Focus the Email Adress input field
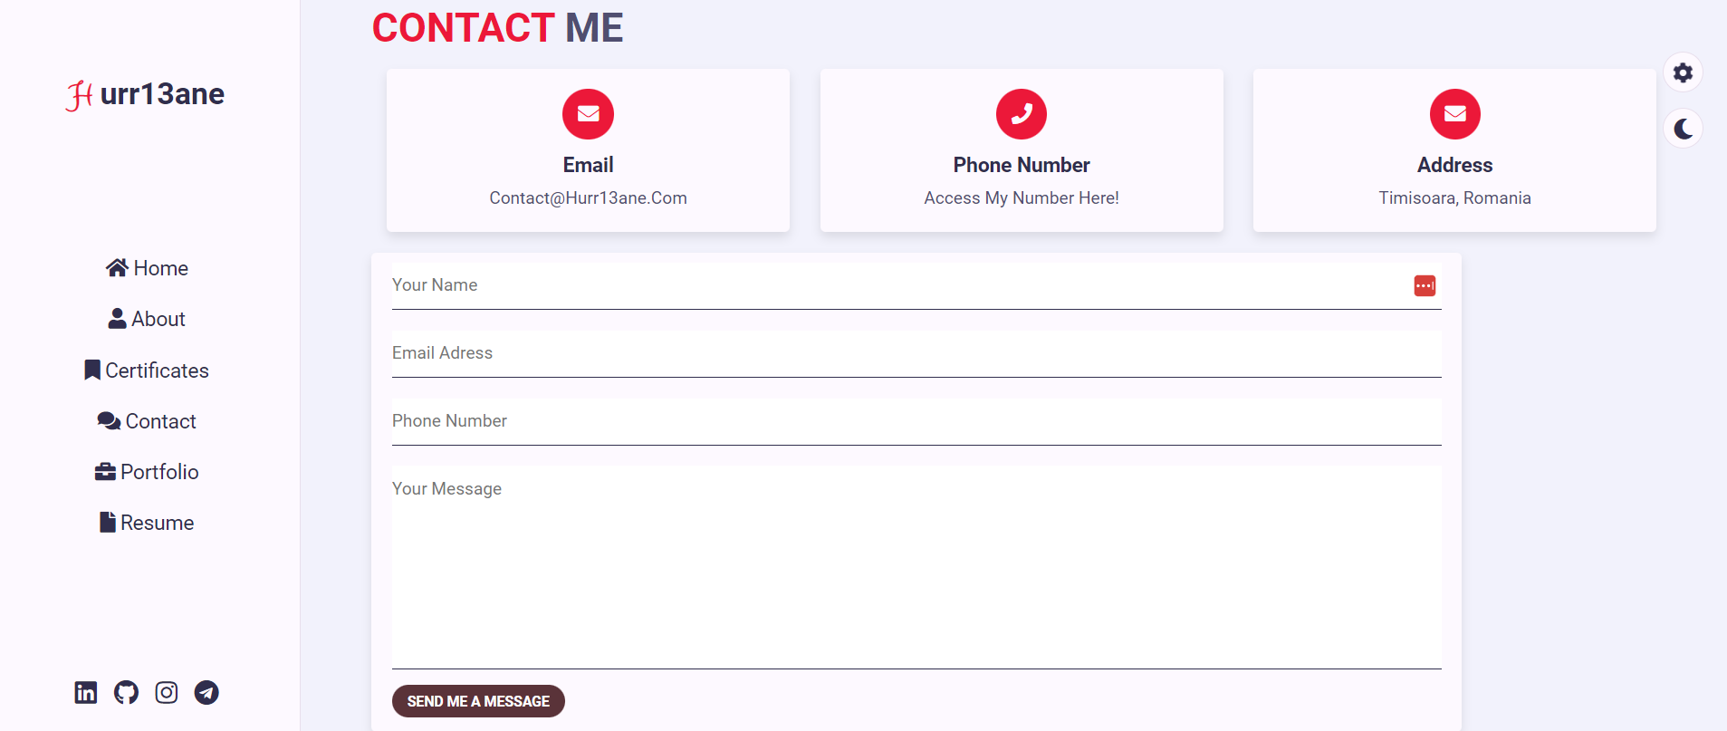1727x731 pixels. pyautogui.click(x=916, y=353)
